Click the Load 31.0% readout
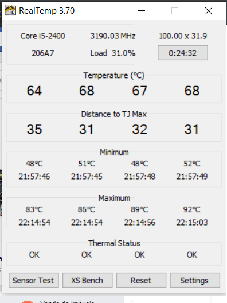 pyautogui.click(x=113, y=53)
